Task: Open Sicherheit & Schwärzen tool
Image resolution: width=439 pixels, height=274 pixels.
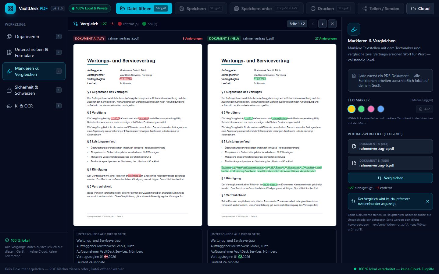Action: 34,90
